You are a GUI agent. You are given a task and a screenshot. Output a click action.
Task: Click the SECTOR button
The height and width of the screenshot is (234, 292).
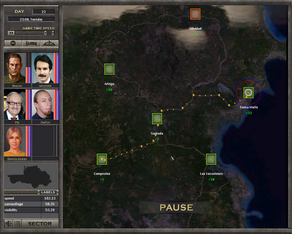[40, 223]
